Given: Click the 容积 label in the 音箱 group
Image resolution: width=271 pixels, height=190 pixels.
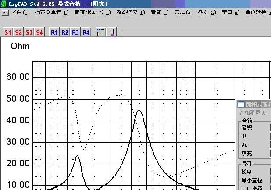Looking at the screenshot, I should coord(246,128).
